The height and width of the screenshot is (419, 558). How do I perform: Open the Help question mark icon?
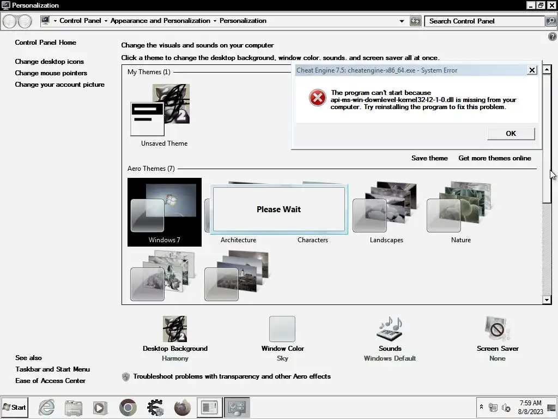[x=553, y=37]
